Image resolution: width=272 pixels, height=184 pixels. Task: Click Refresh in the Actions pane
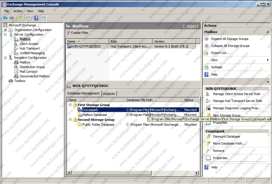217,67
